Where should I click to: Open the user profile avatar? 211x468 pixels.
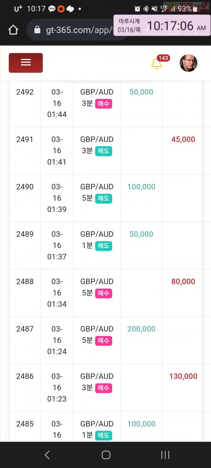click(188, 63)
